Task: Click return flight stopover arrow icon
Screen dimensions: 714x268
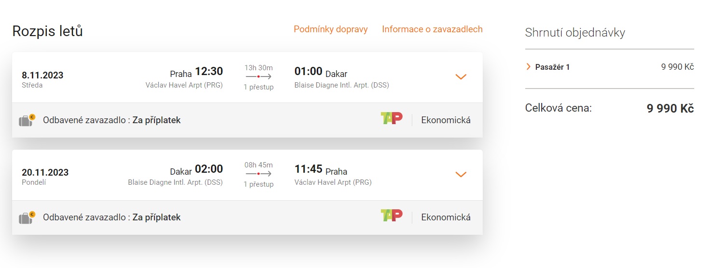Action: click(x=258, y=174)
